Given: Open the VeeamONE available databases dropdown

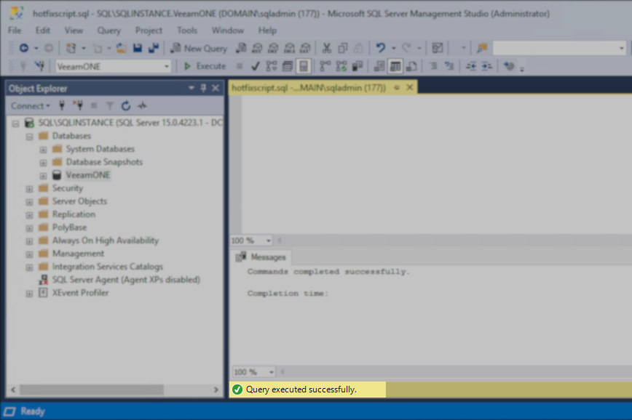Looking at the screenshot, I should 167,66.
